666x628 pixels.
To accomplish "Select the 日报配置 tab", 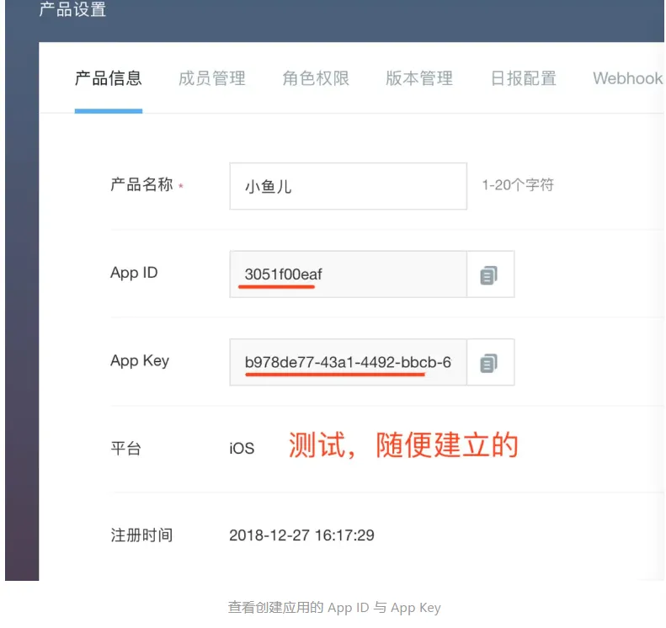I will click(x=524, y=78).
